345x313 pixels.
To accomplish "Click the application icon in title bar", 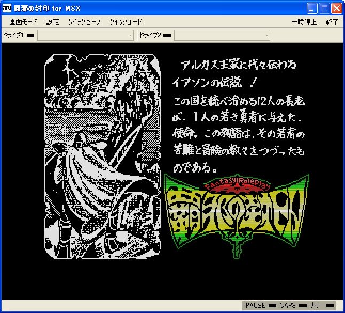I will (6, 9).
